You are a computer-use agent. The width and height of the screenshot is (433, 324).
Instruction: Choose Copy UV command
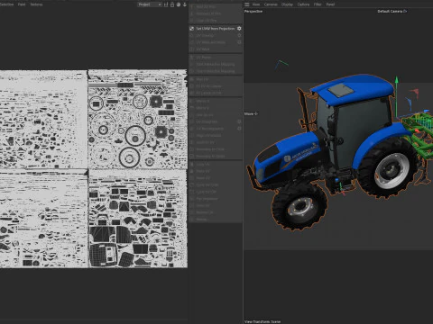216,165
